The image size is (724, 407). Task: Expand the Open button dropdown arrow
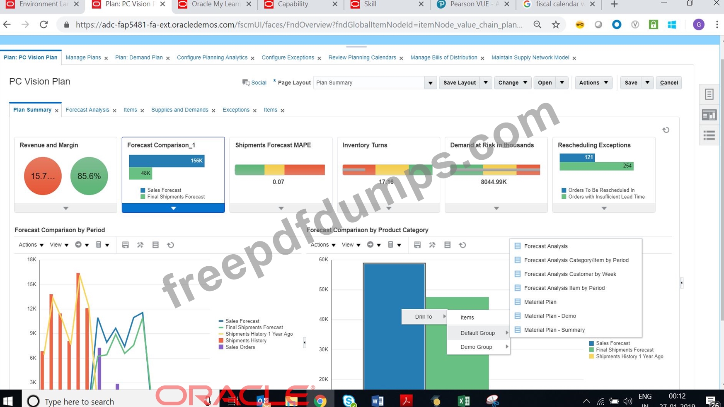click(x=562, y=82)
